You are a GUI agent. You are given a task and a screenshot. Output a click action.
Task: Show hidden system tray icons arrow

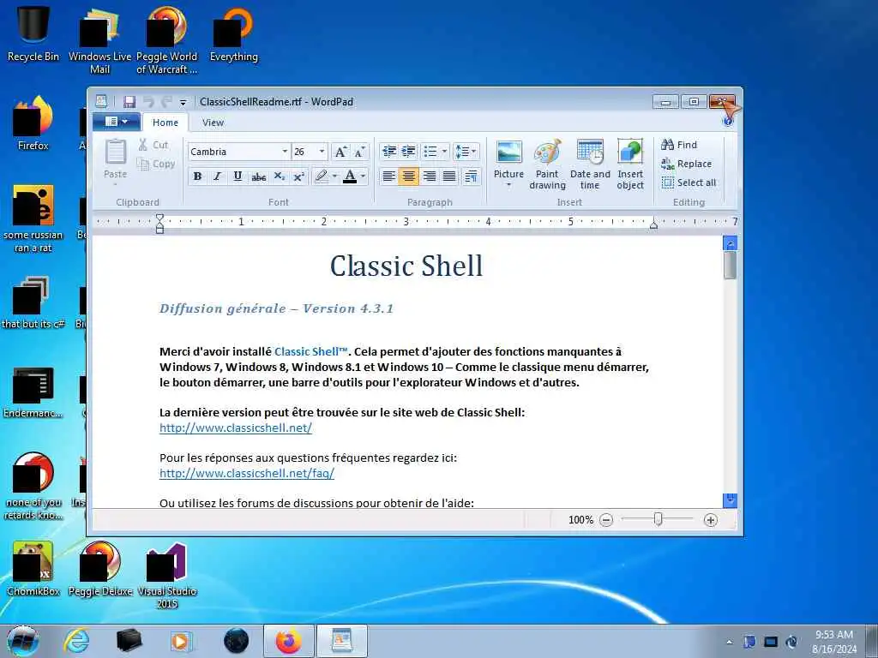[x=729, y=642]
